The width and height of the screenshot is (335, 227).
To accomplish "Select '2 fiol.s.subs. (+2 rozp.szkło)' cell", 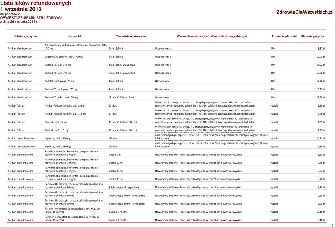I will [x=124, y=187].
